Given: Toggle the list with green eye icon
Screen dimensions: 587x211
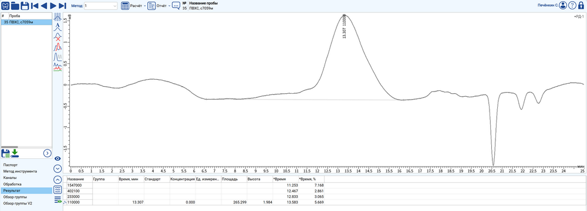Looking at the screenshot, I should 58,200.
